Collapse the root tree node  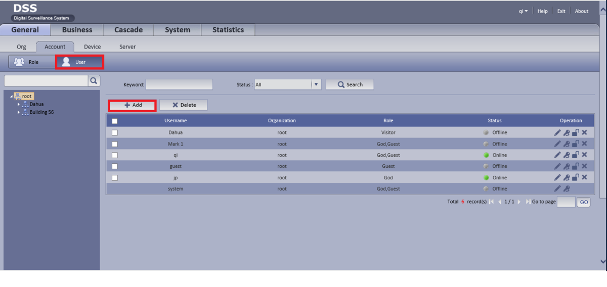tap(12, 96)
